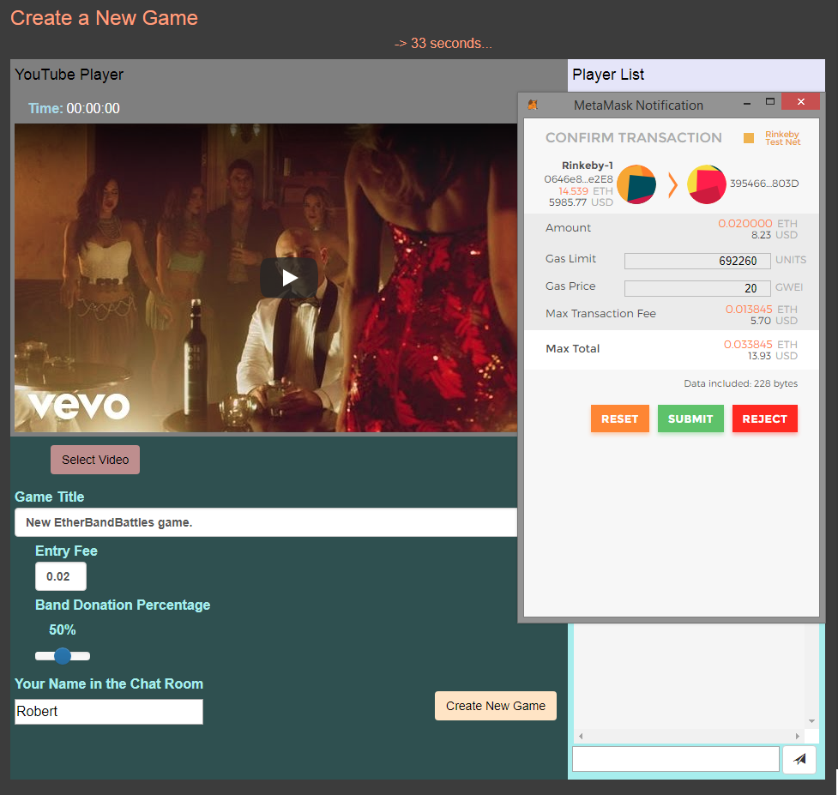The height and width of the screenshot is (795, 838).
Task: Click the chat message input box
Action: [676, 759]
